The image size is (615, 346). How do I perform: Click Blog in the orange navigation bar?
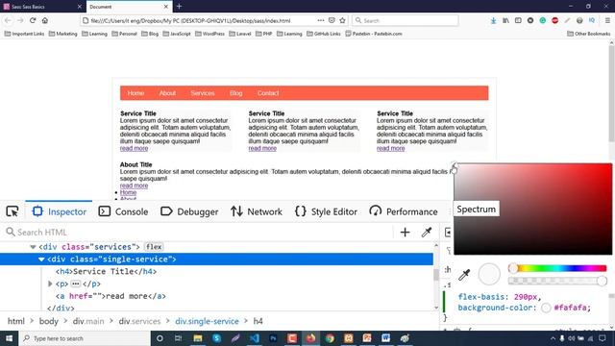[x=236, y=93]
